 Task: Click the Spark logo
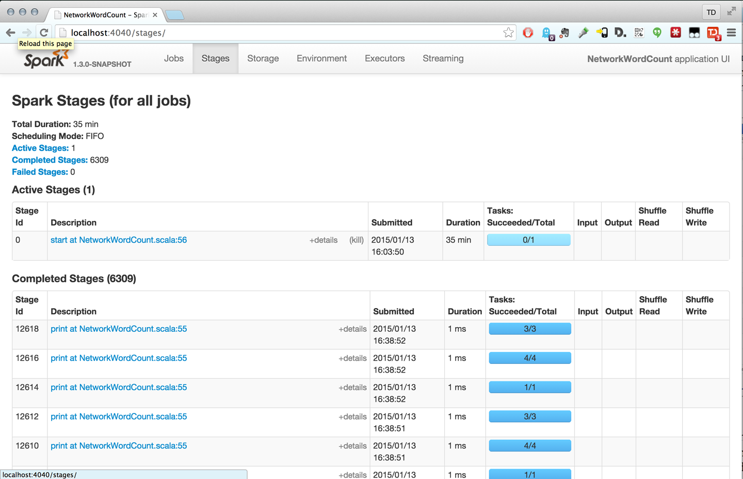[x=46, y=59]
